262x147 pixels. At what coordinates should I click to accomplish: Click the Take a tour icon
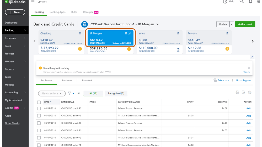tap(215, 80)
